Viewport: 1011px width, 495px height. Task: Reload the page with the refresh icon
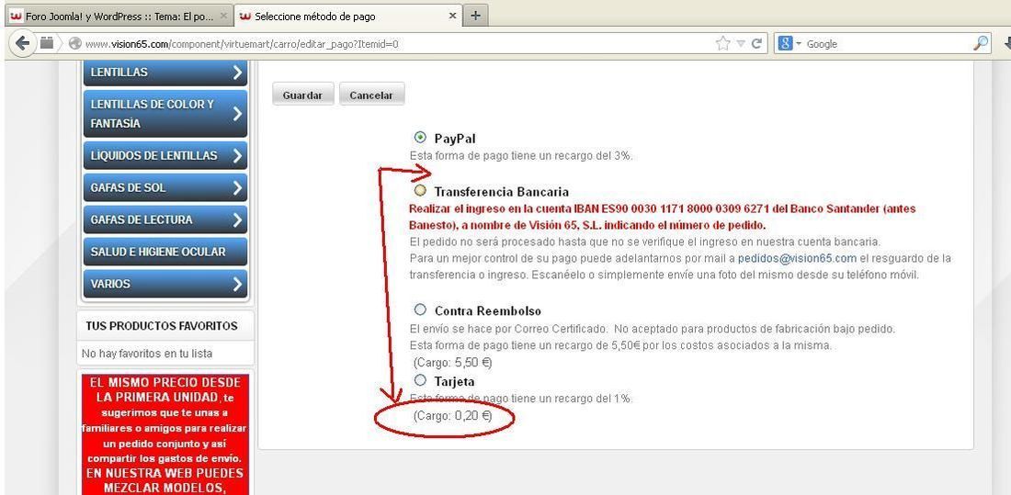(x=756, y=44)
